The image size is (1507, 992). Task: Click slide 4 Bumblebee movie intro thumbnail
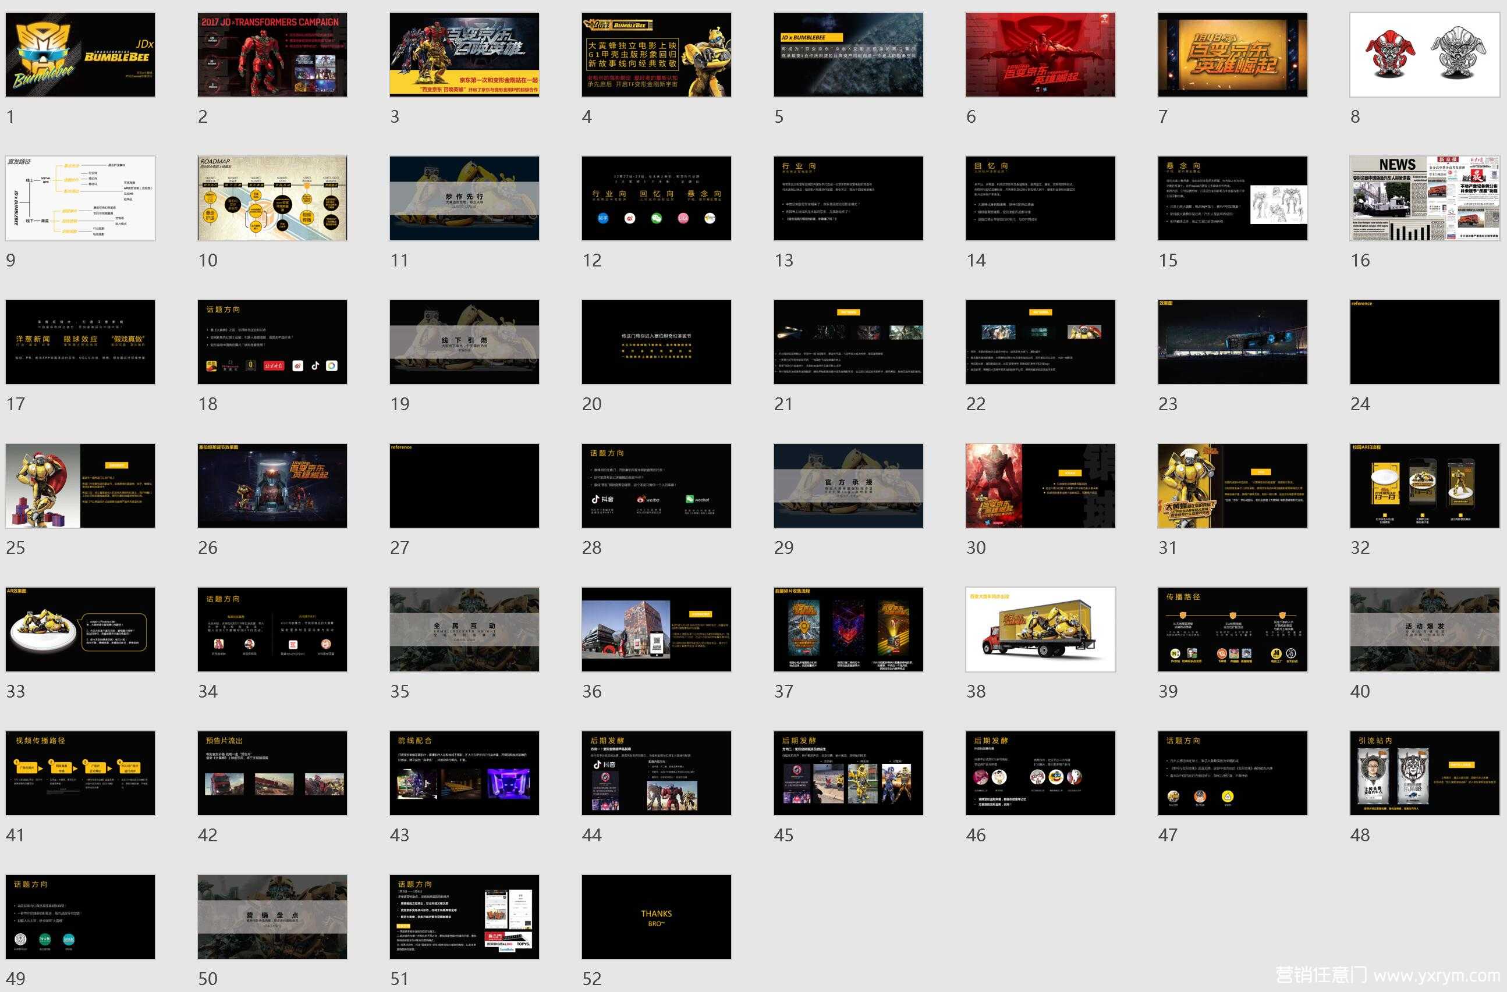(657, 55)
